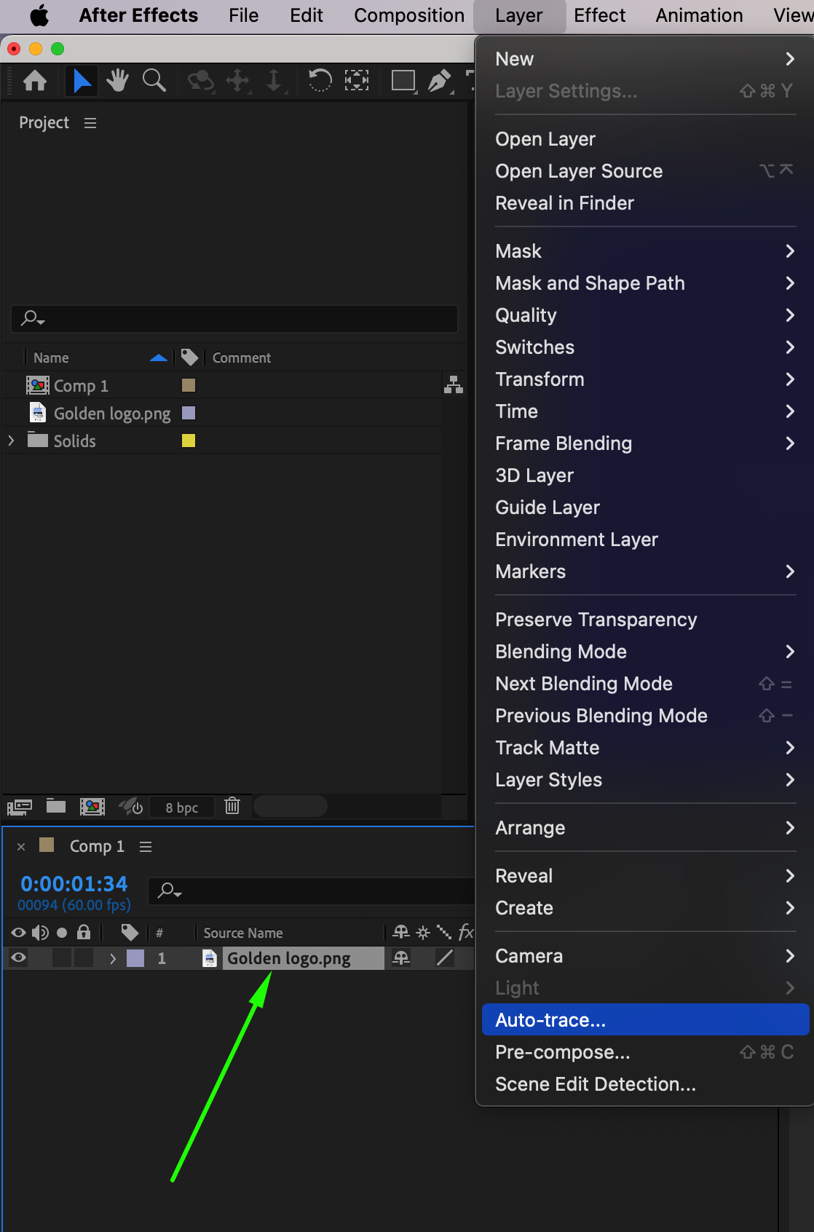The image size is (814, 1232).
Task: Click the effects fx column header icon
Action: point(465,932)
